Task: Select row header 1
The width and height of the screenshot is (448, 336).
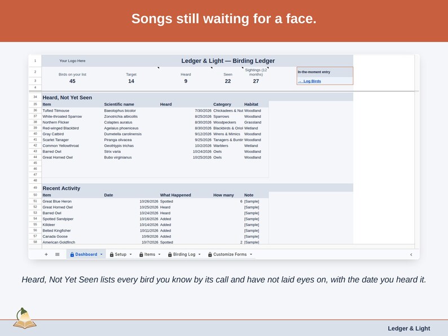Action: coord(35,61)
